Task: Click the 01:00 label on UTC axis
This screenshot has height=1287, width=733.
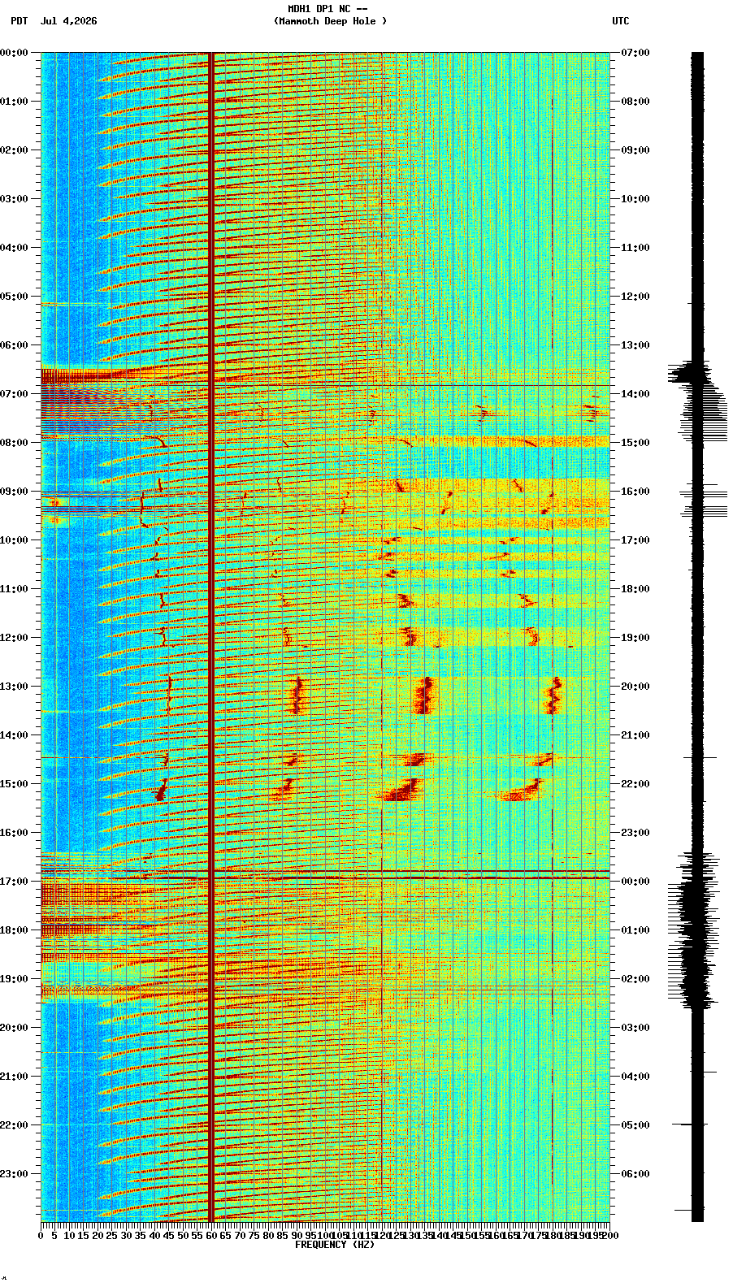Action: pos(635,930)
